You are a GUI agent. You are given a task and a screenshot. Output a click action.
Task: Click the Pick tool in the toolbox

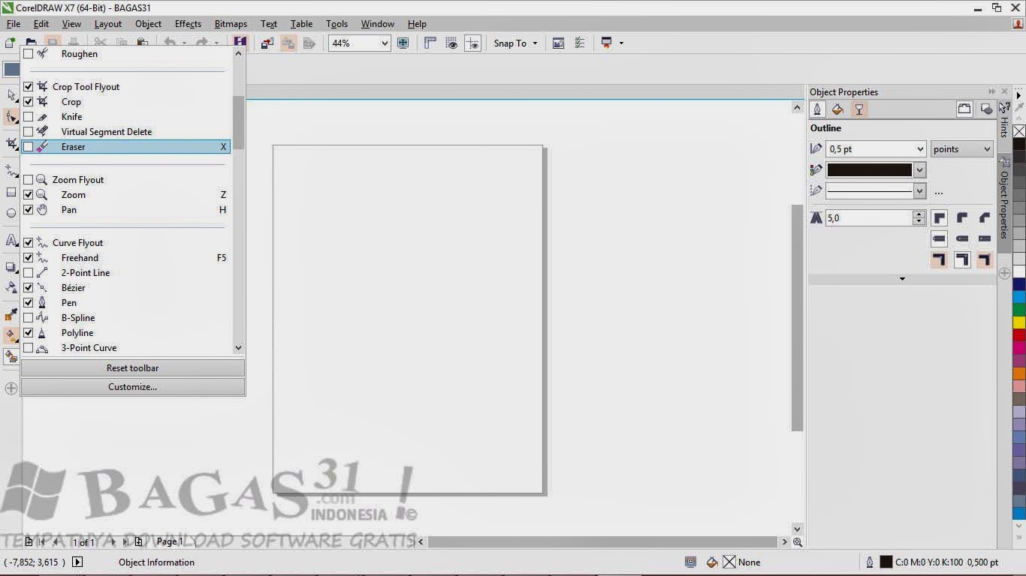tap(11, 95)
